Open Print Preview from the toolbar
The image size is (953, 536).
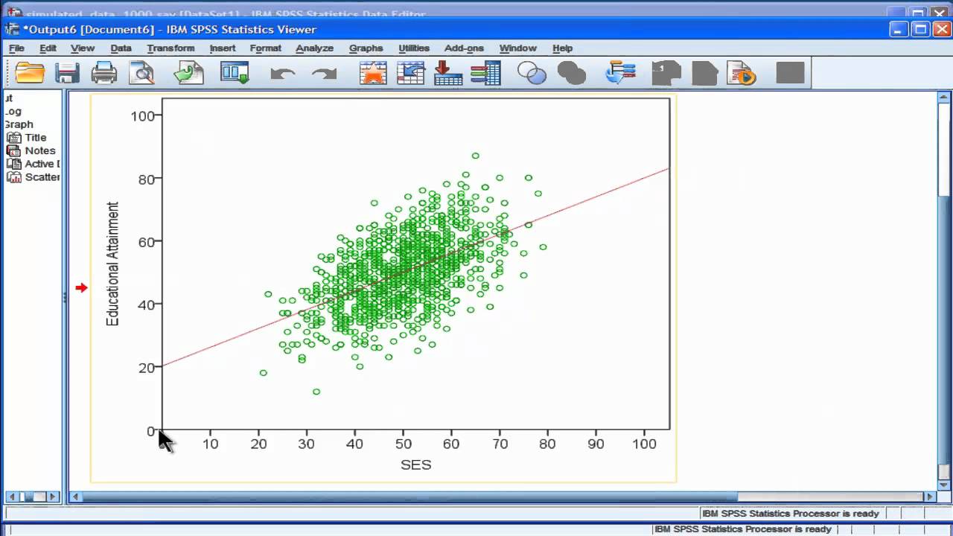tap(141, 73)
